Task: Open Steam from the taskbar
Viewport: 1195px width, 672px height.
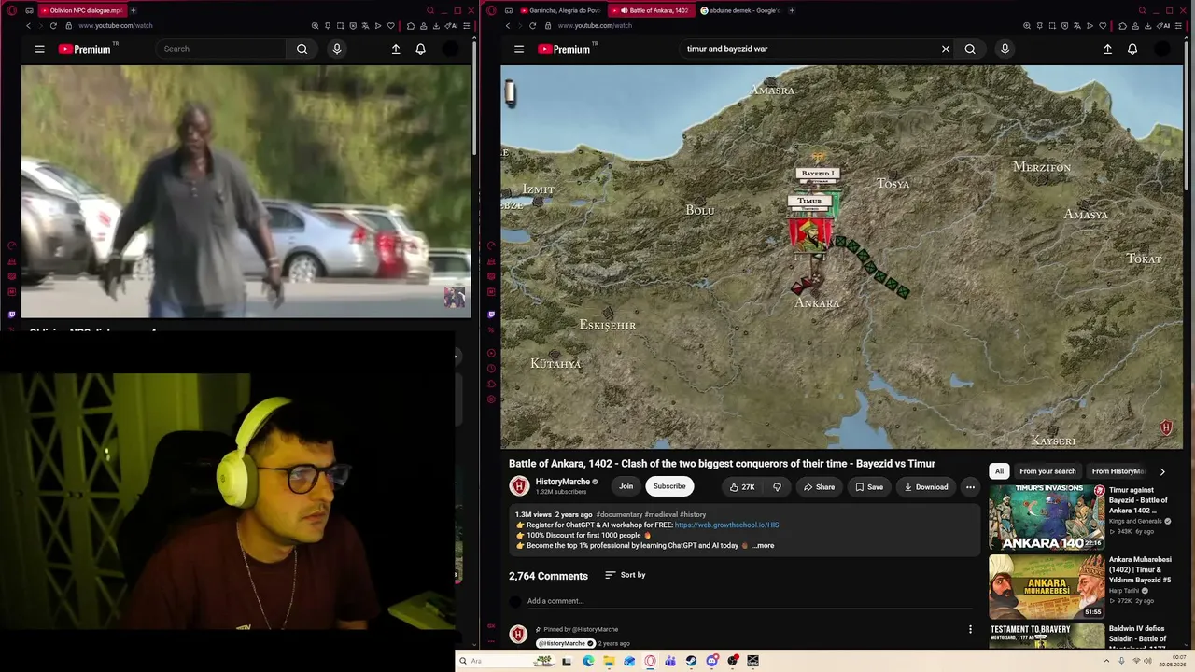Action: [x=691, y=661]
